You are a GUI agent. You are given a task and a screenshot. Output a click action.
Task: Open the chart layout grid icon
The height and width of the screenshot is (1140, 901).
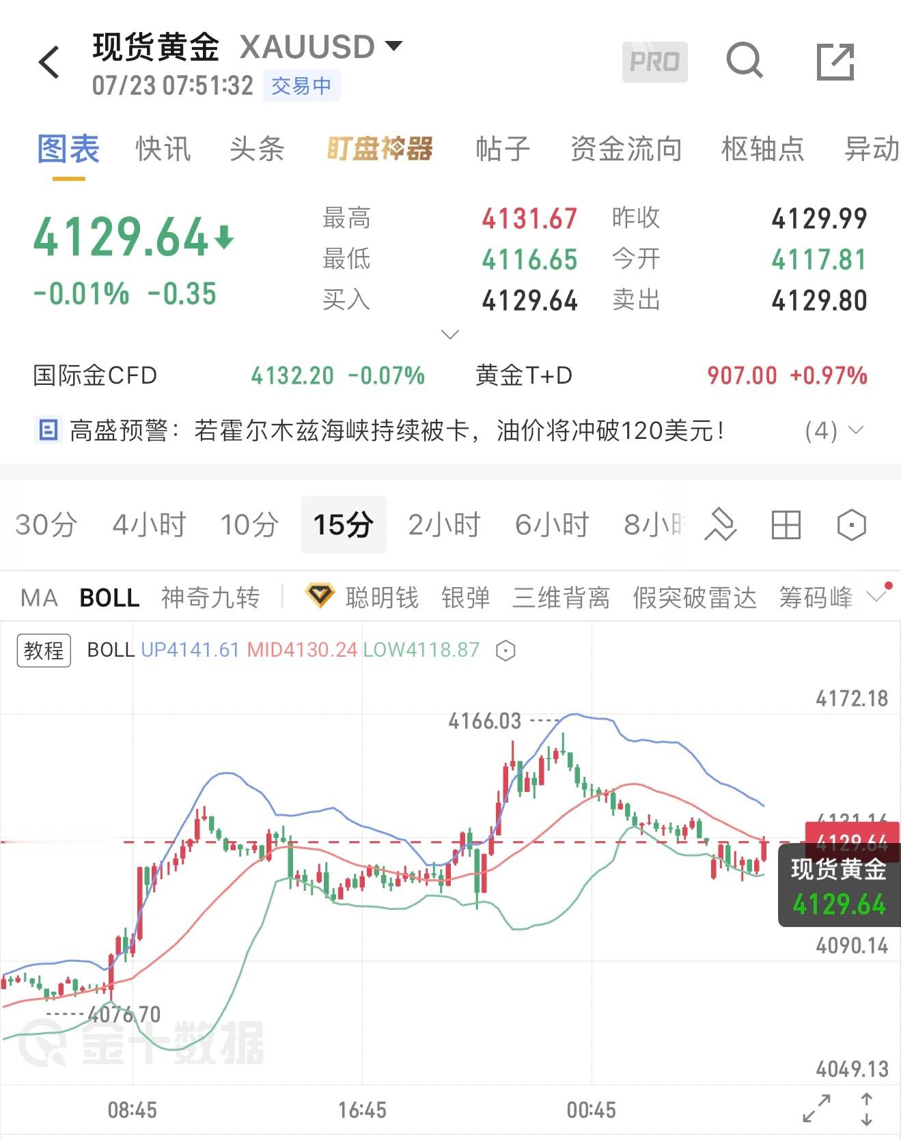point(786,525)
